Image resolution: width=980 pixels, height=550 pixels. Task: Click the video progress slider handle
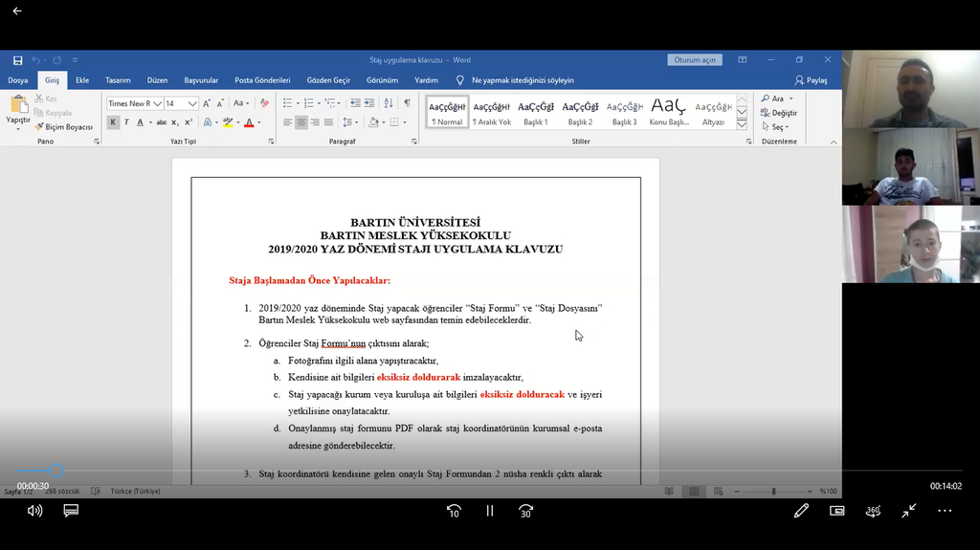[x=56, y=471]
